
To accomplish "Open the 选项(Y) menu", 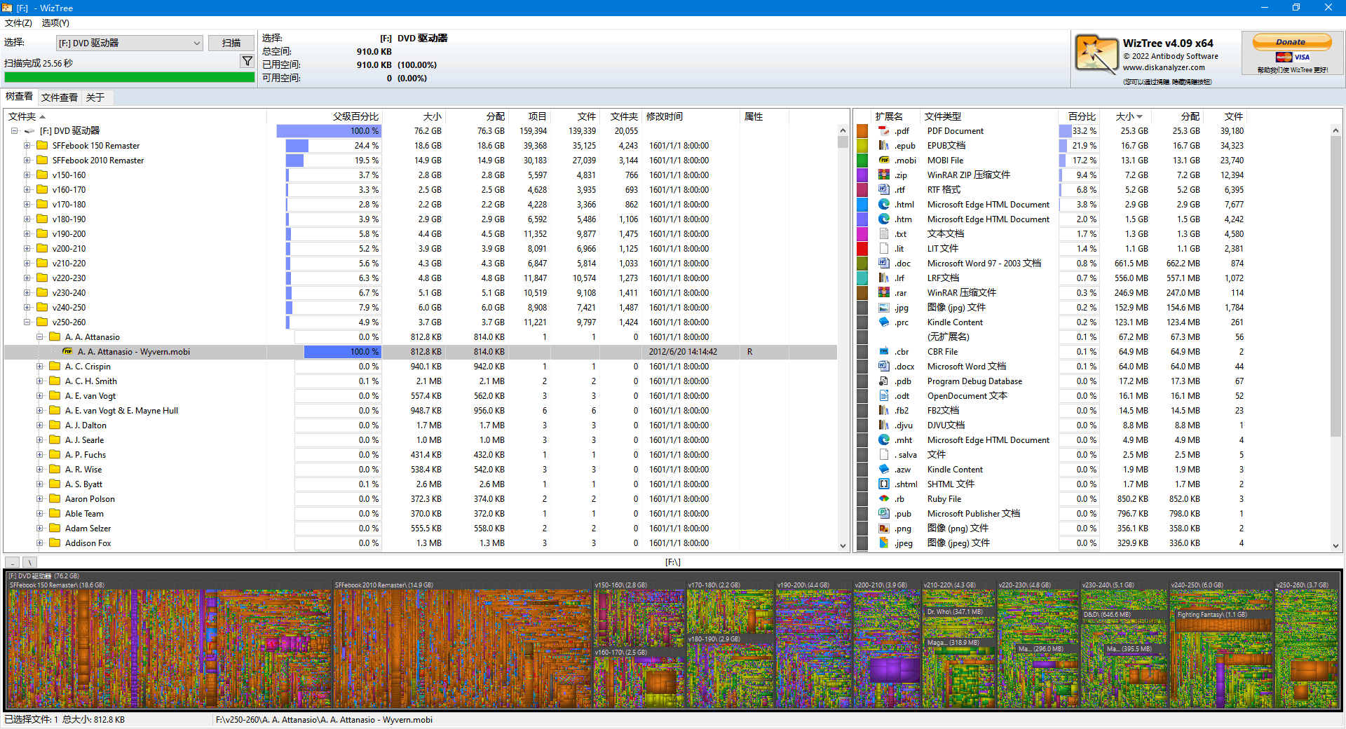I will pos(55,23).
